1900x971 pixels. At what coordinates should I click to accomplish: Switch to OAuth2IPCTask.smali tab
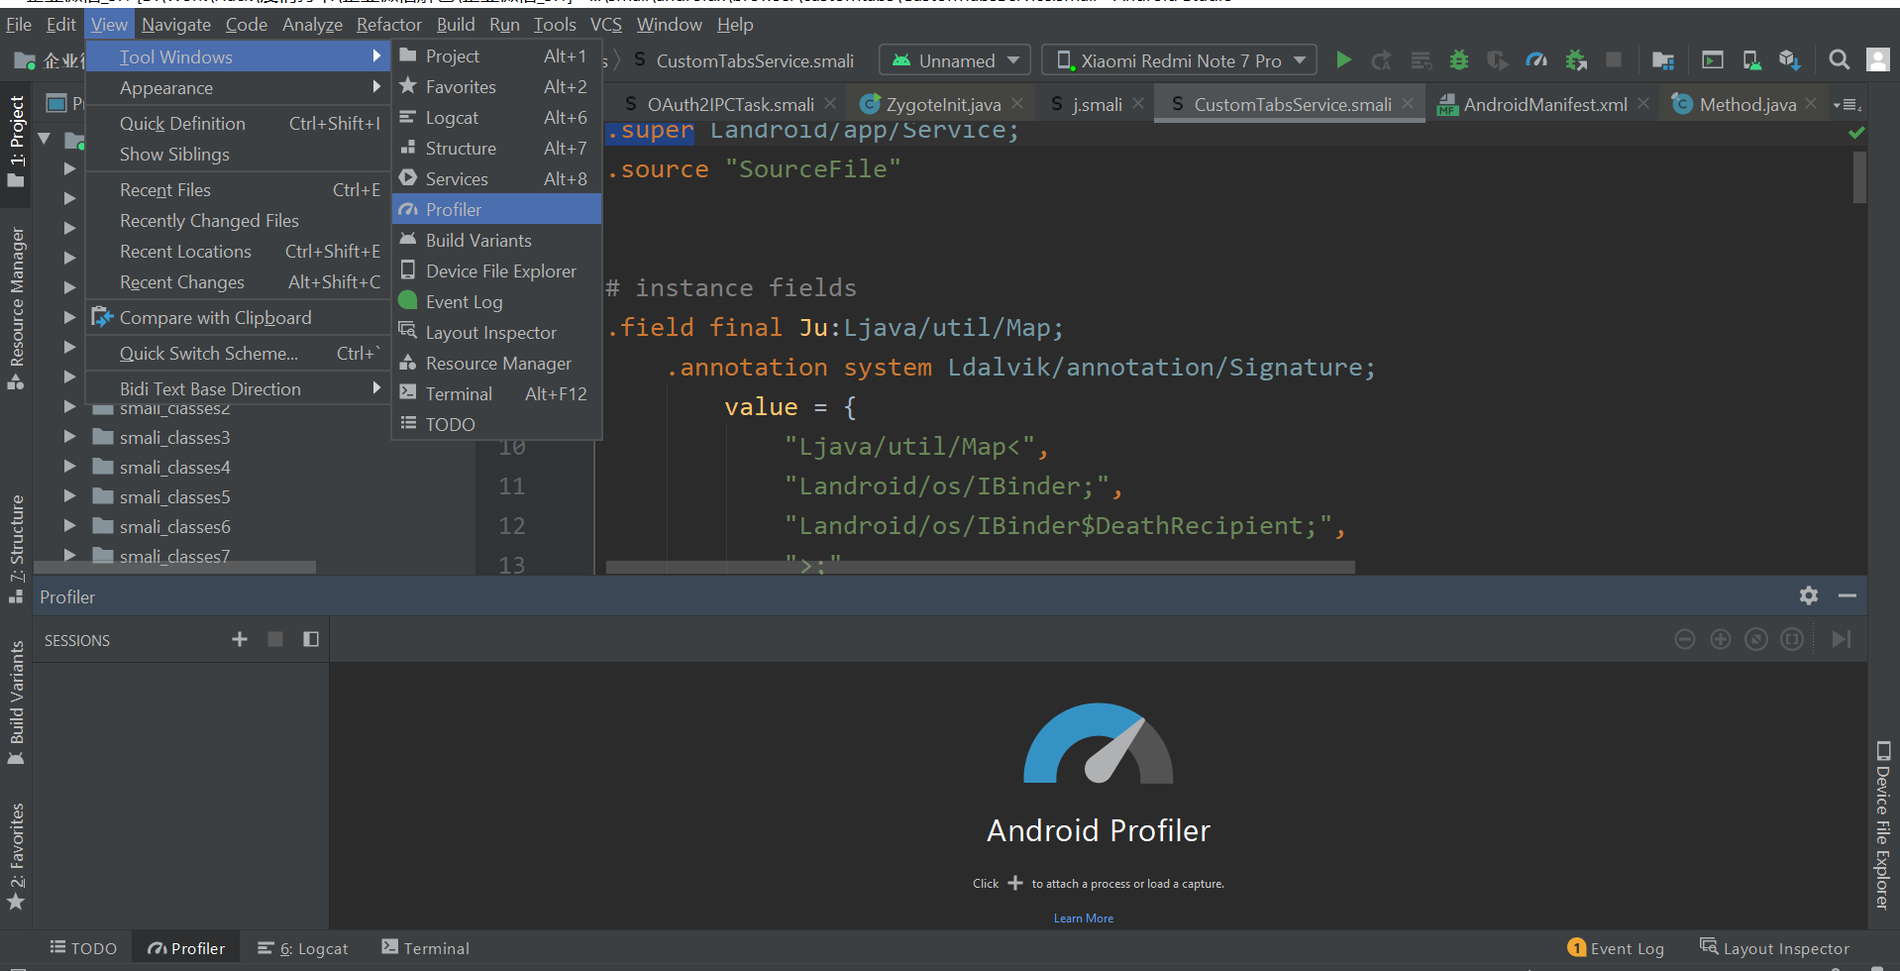coord(729,104)
